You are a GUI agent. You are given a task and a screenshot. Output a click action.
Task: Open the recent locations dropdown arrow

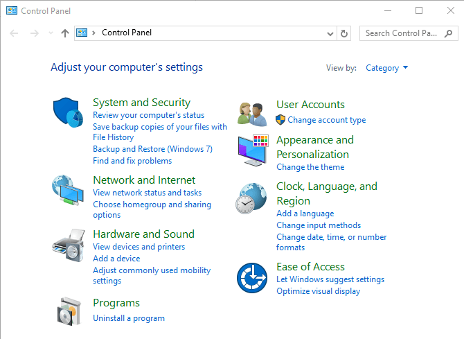click(x=51, y=33)
